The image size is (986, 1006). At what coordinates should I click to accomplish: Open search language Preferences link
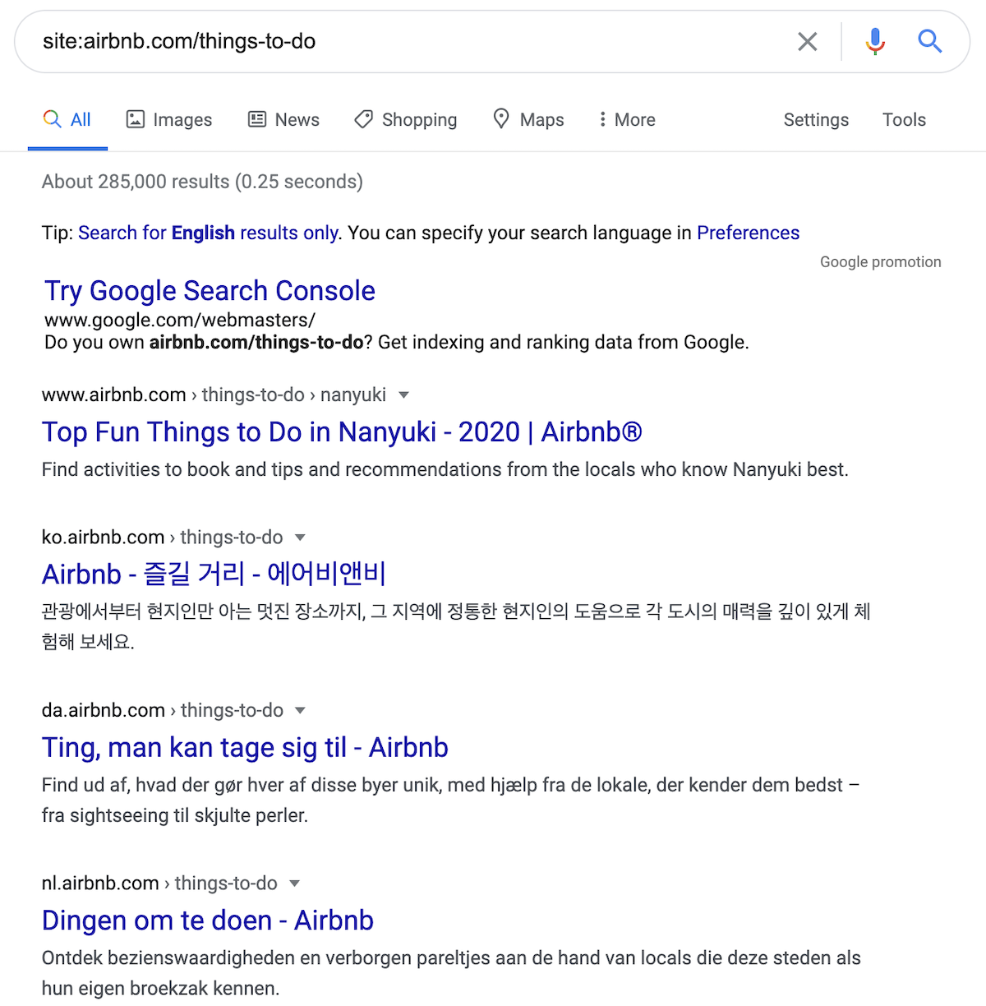(748, 233)
